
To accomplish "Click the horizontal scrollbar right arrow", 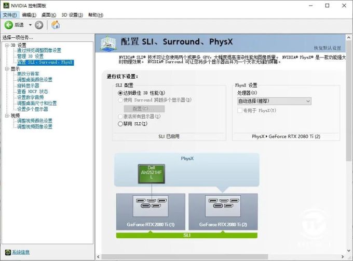I will pyautogui.click(x=343, y=256).
